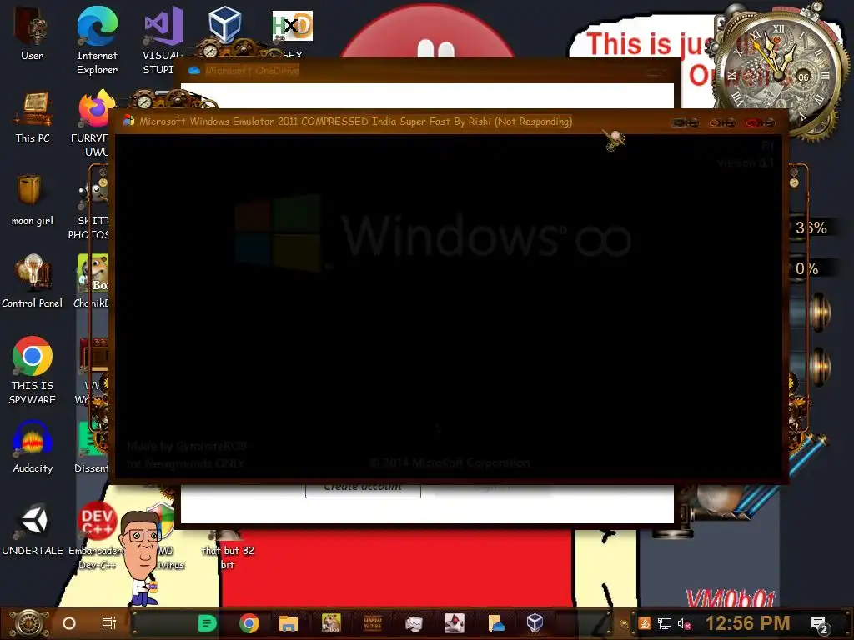This screenshot has height=640, width=854.
Task: Open Chrome from the taskbar
Action: [249, 623]
